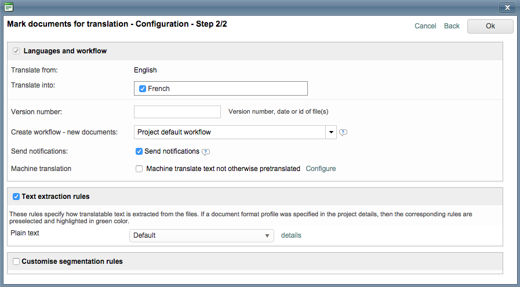The height and width of the screenshot is (287, 520).
Task: Uncheck the French language checkbox
Action: 143,89
